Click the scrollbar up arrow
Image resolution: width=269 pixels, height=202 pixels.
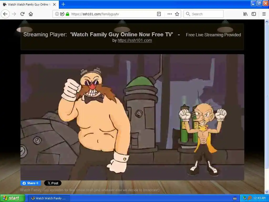pyautogui.click(x=267, y=22)
